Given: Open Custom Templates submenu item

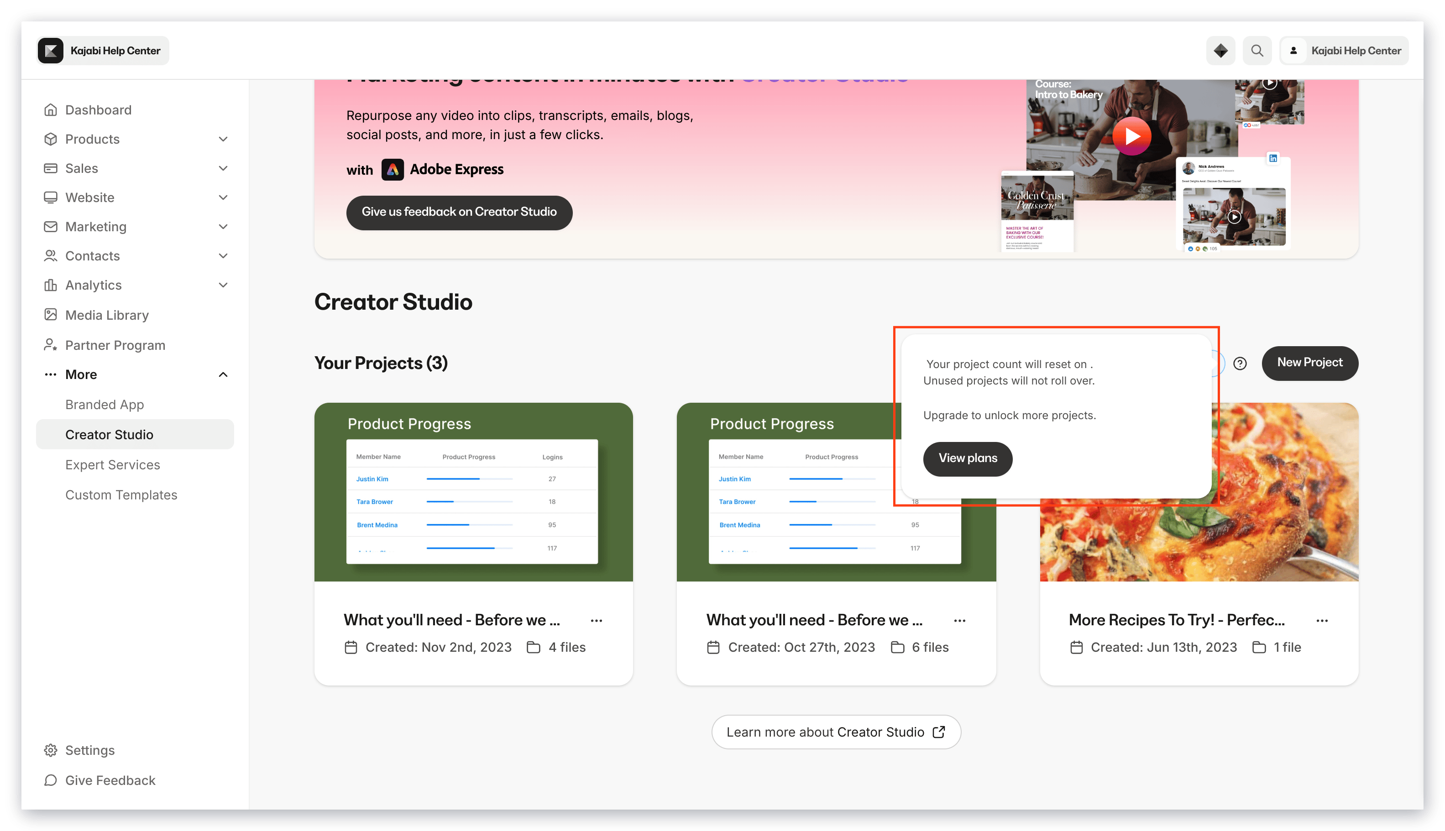Looking at the screenshot, I should pos(121,495).
